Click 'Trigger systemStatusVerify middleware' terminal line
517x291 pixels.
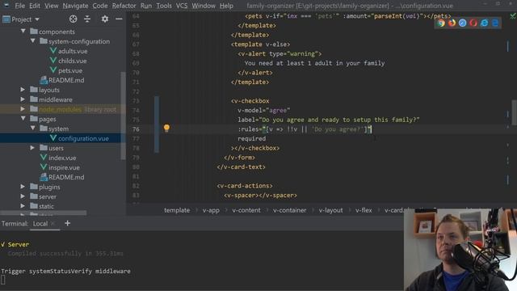pyautogui.click(x=65, y=272)
